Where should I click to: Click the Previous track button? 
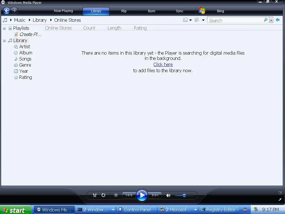click(129, 195)
